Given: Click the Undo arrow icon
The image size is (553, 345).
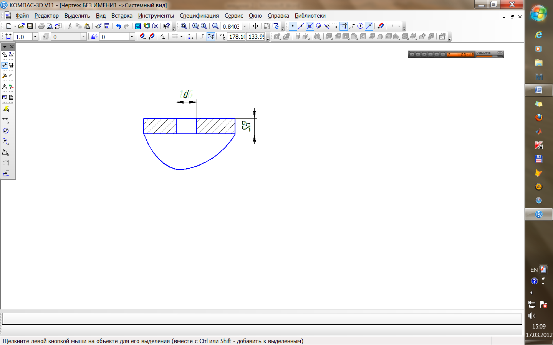Looking at the screenshot, I should pyautogui.click(x=118, y=26).
